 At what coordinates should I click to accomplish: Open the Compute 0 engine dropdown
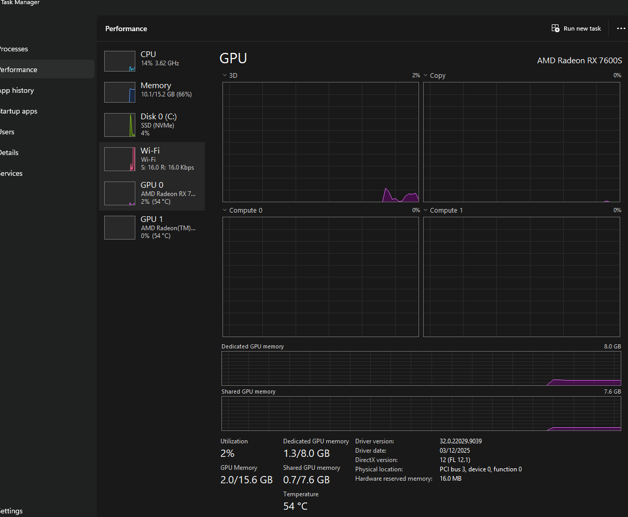(x=225, y=211)
